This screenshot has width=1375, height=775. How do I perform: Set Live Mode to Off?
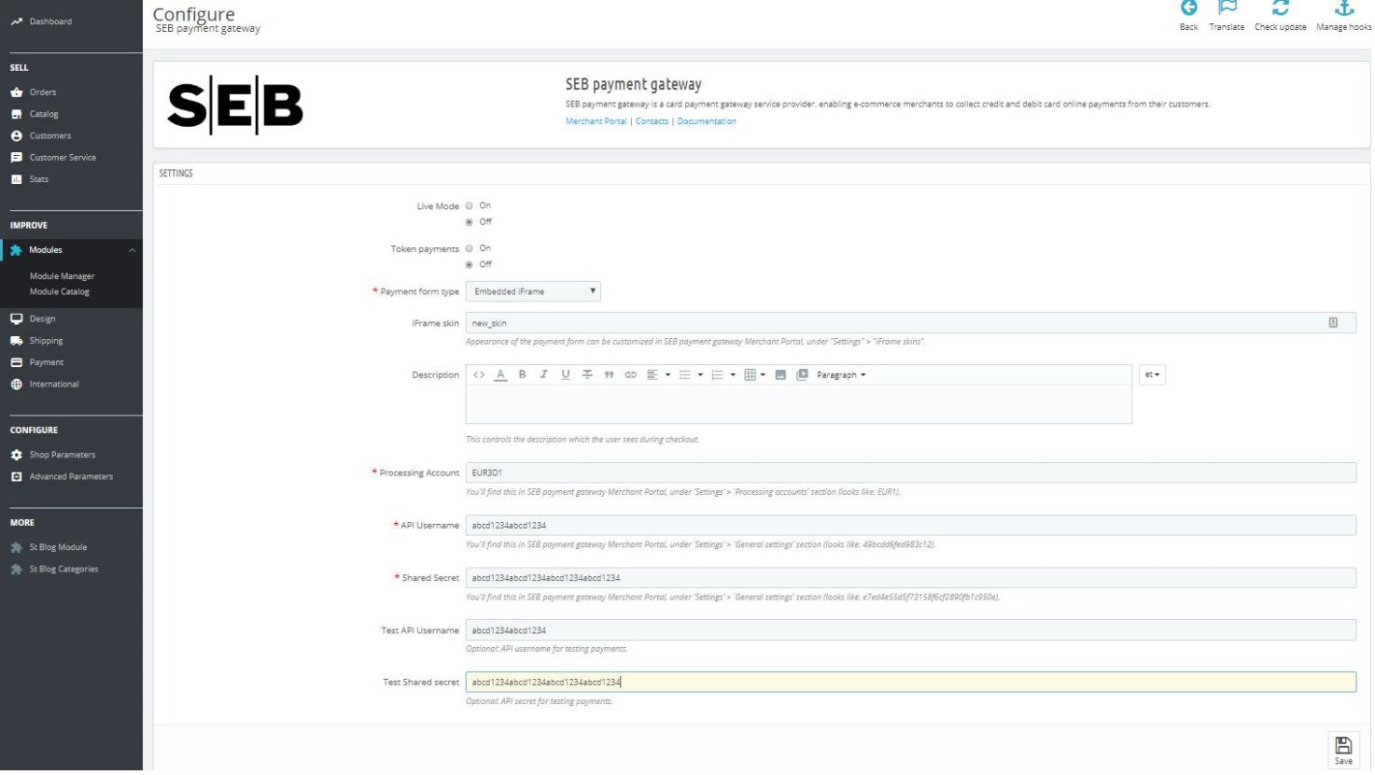470,222
